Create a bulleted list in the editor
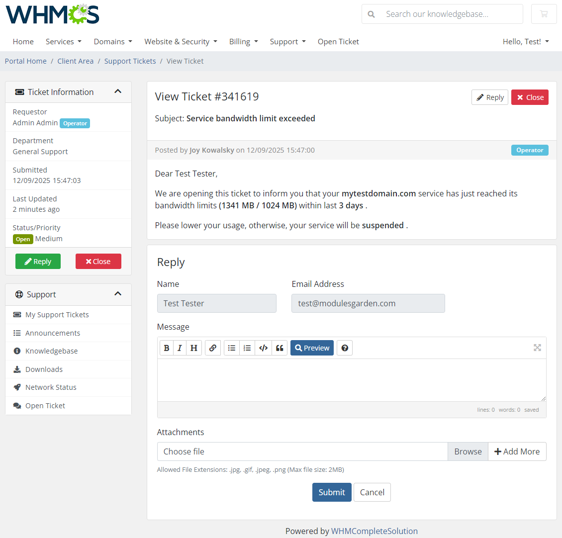Image resolution: width=562 pixels, height=538 pixels. coord(231,348)
